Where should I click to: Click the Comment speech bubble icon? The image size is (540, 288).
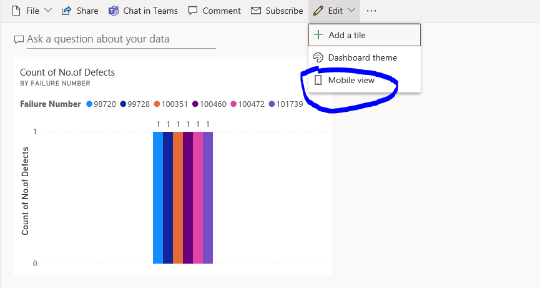pyautogui.click(x=193, y=11)
